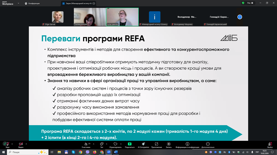The image size is (277, 155).
Task: Switch to the Конференция tab
Action: (32, 3)
